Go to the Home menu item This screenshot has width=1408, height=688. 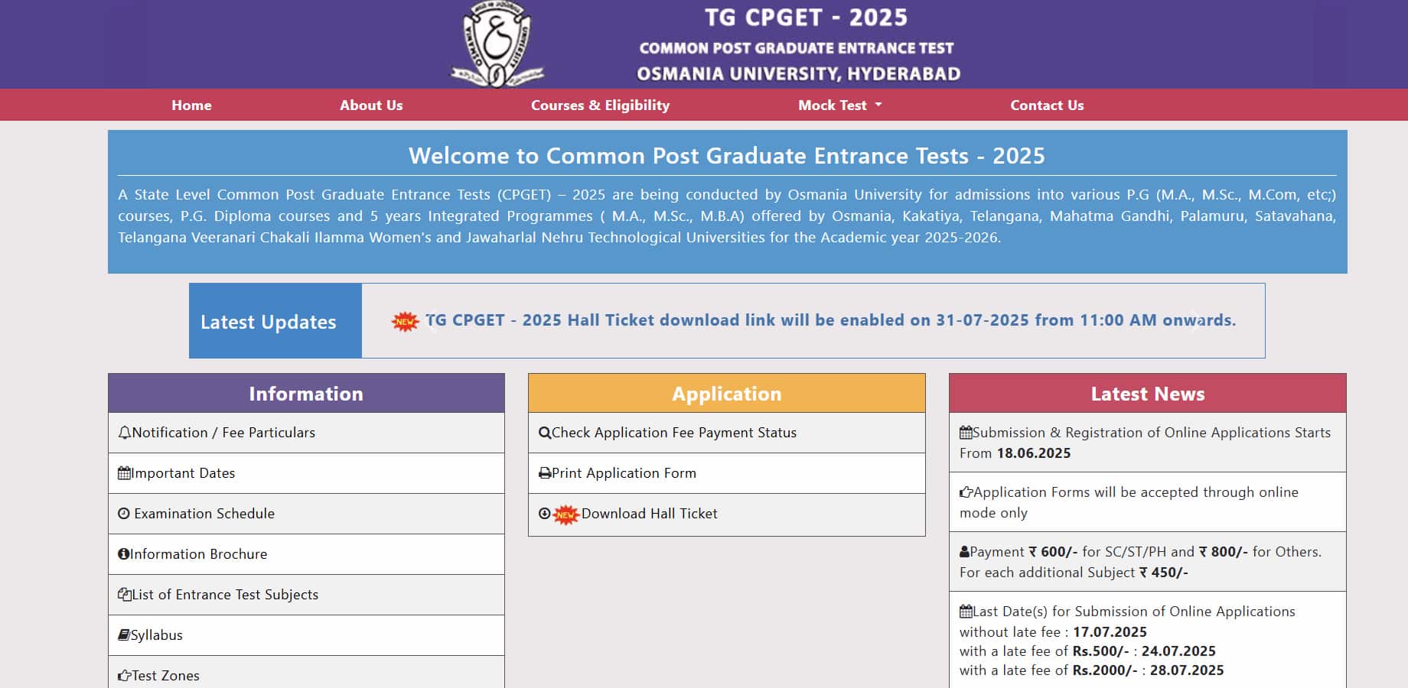191,105
